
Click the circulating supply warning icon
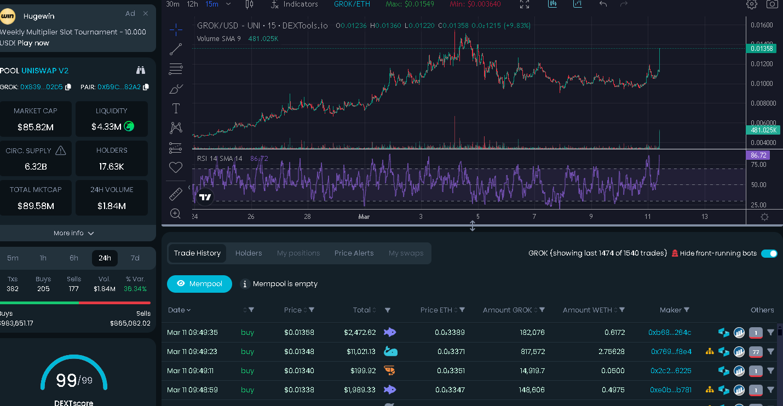pyautogui.click(x=61, y=150)
